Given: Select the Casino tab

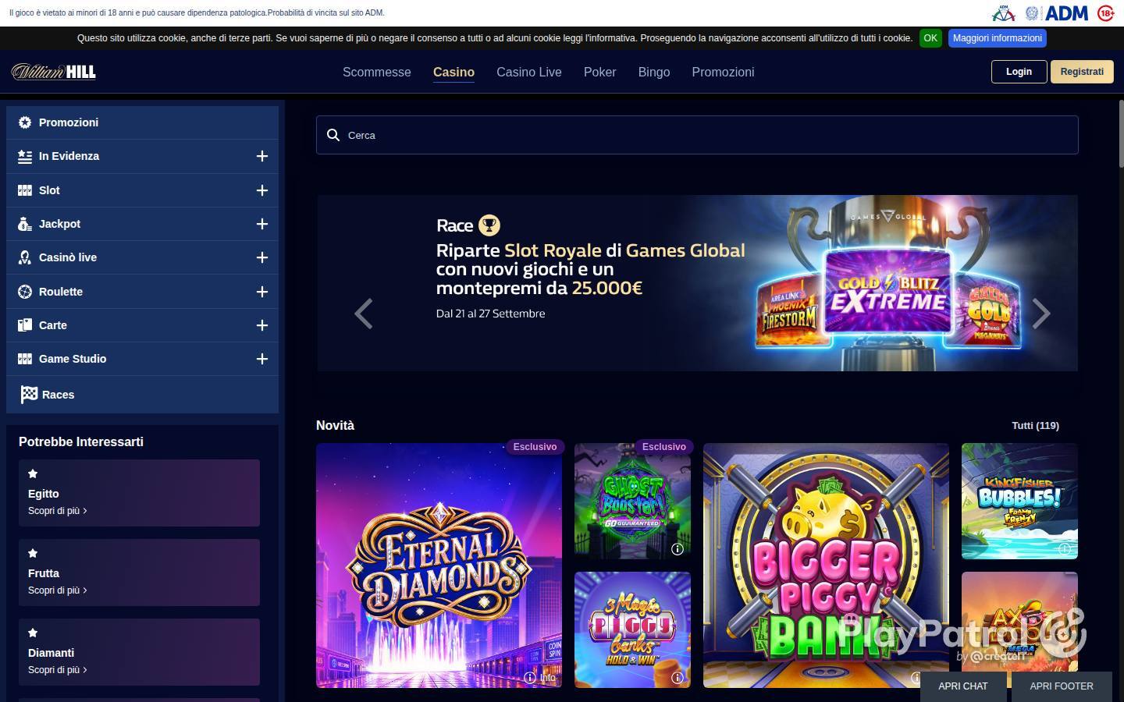Looking at the screenshot, I should tap(454, 72).
